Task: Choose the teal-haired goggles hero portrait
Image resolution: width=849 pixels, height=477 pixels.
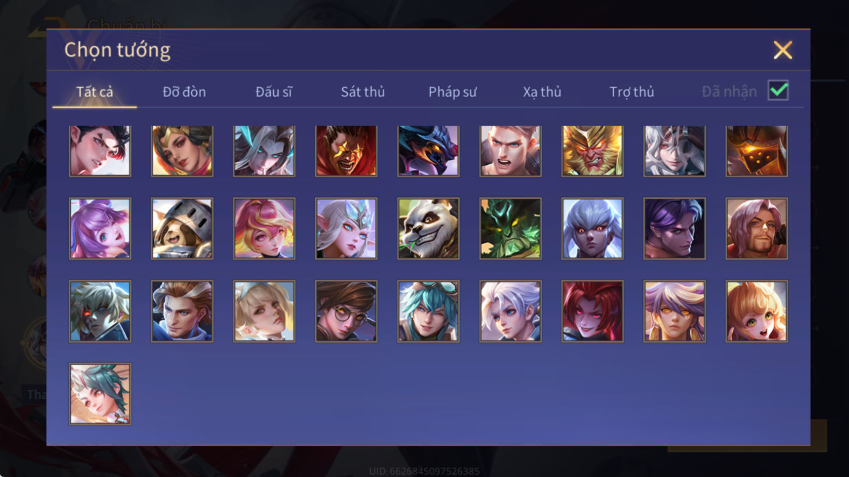Action: [428, 311]
